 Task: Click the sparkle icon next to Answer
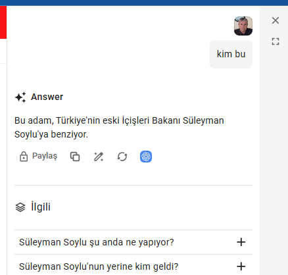20,97
